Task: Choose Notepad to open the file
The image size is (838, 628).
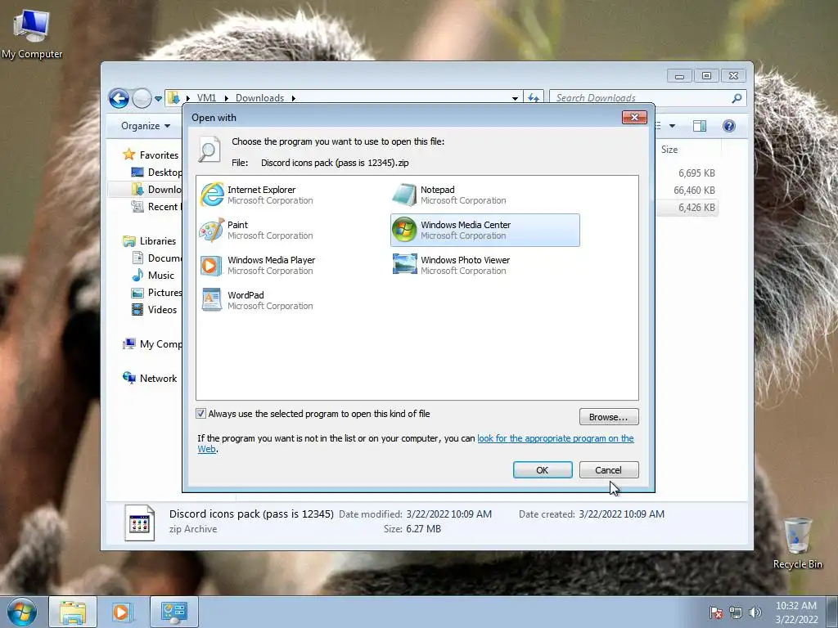Action: pos(449,195)
